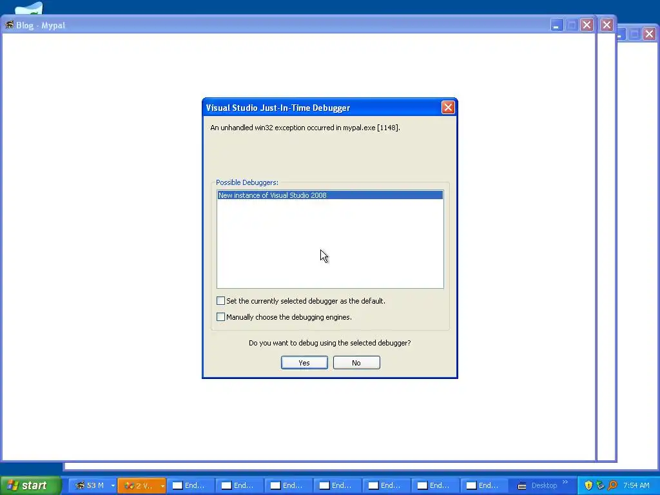Activate the '53 M' Mypal taskbar button

[89, 485]
